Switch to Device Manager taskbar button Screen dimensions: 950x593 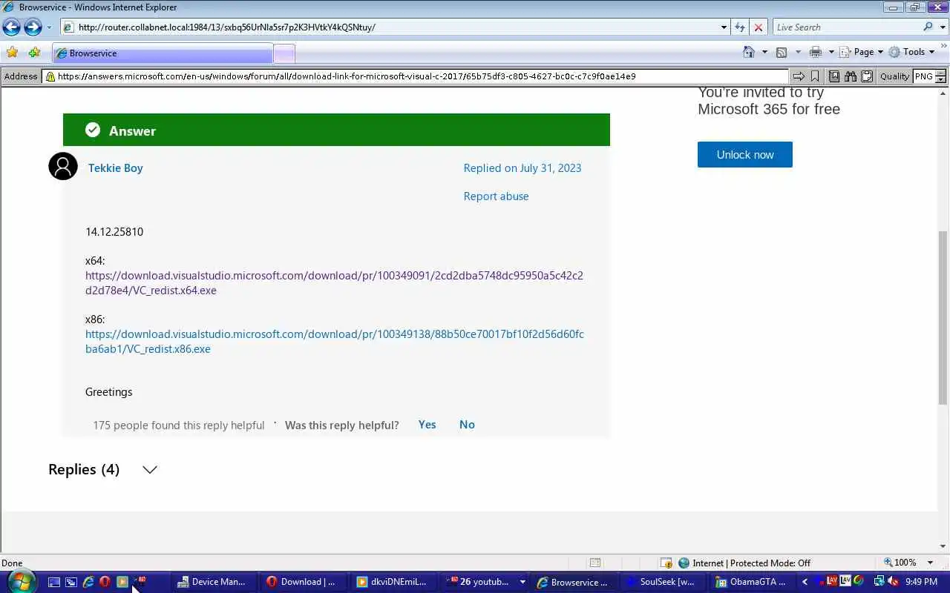click(x=214, y=582)
